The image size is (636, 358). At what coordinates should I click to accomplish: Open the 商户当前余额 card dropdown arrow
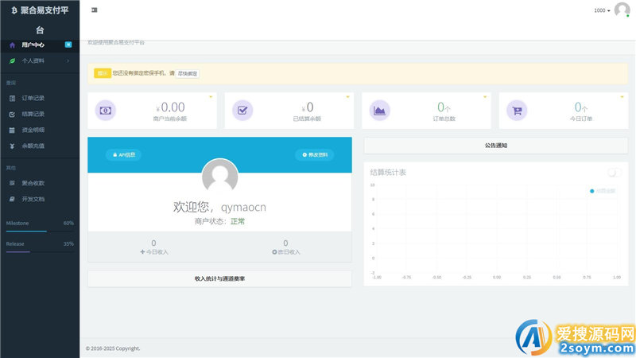pos(211,97)
